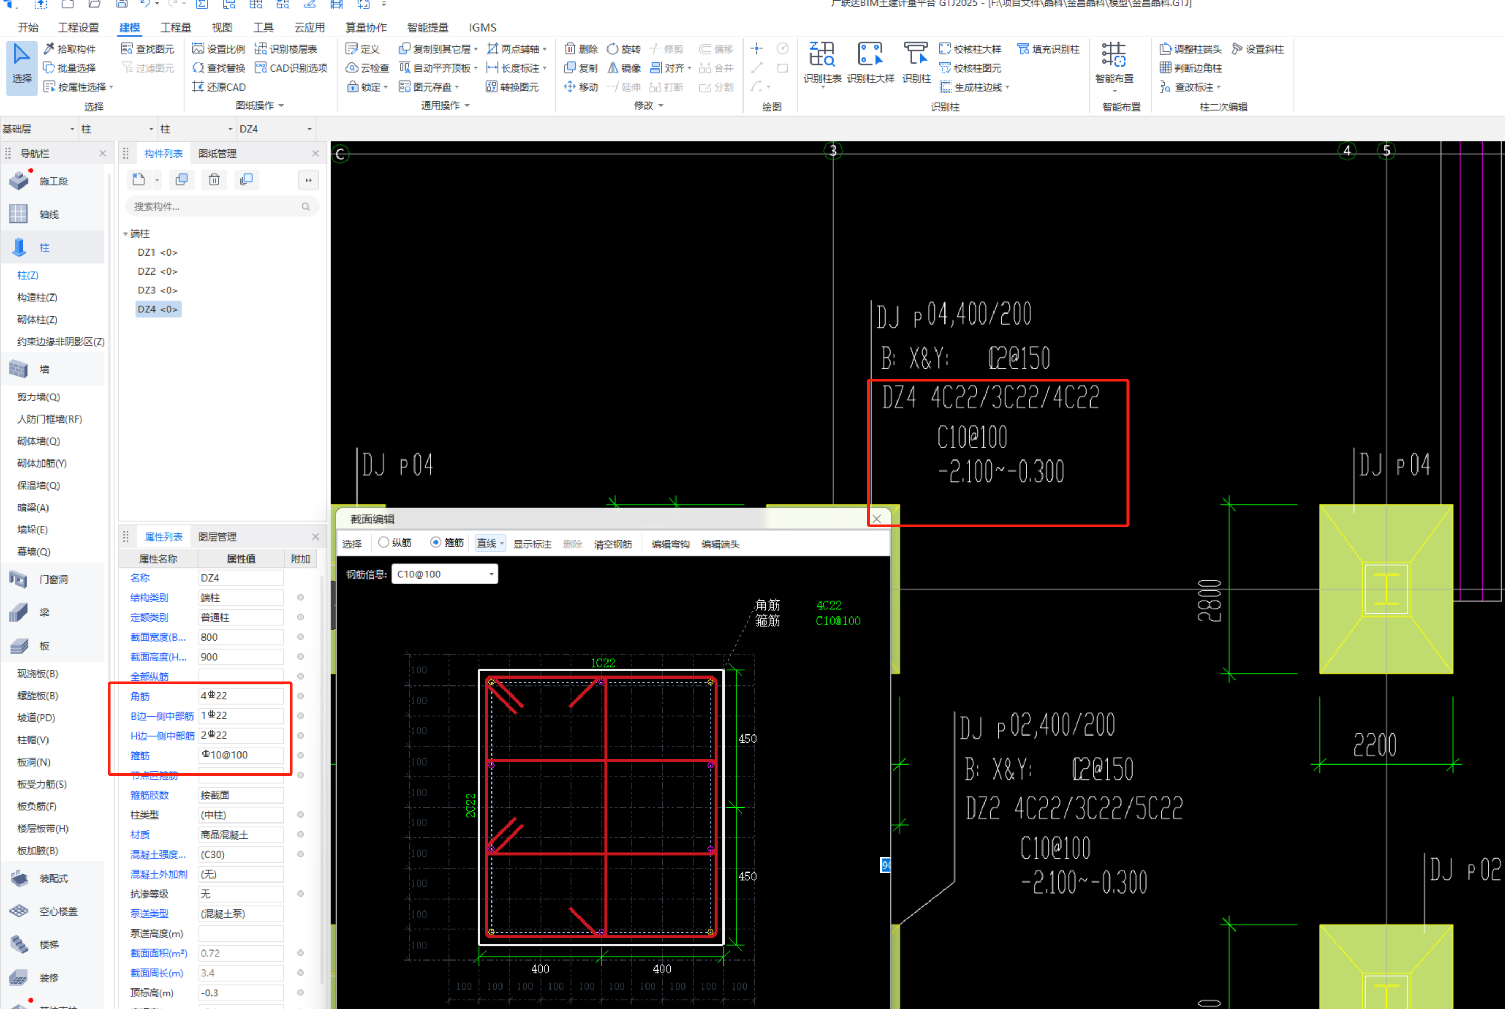Viewport: 1505px width, 1009px height.
Task: Toggle 附加 circle for 定额类别 row
Action: tap(300, 617)
